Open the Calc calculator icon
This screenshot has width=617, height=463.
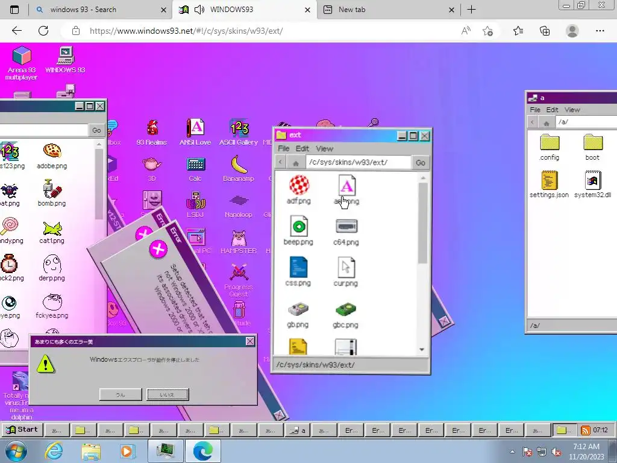[195, 169]
